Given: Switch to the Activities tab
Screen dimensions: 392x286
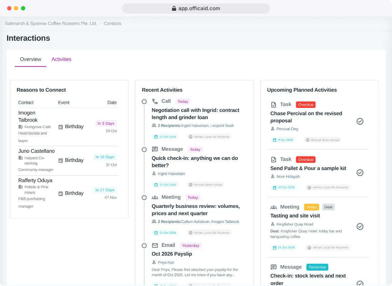Looking at the screenshot, I should tap(62, 59).
